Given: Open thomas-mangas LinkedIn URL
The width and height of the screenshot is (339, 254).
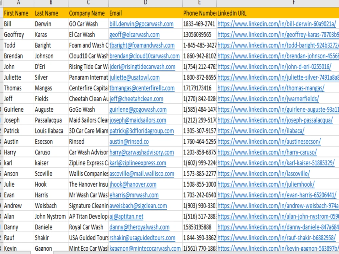Looking at the screenshot, I should (x=271, y=88).
